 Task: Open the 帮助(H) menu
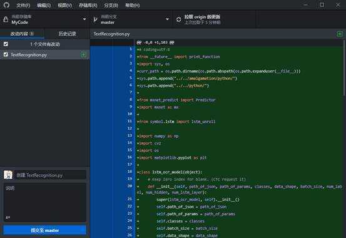coord(133,5)
